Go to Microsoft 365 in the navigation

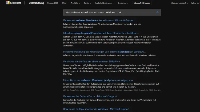53,3
